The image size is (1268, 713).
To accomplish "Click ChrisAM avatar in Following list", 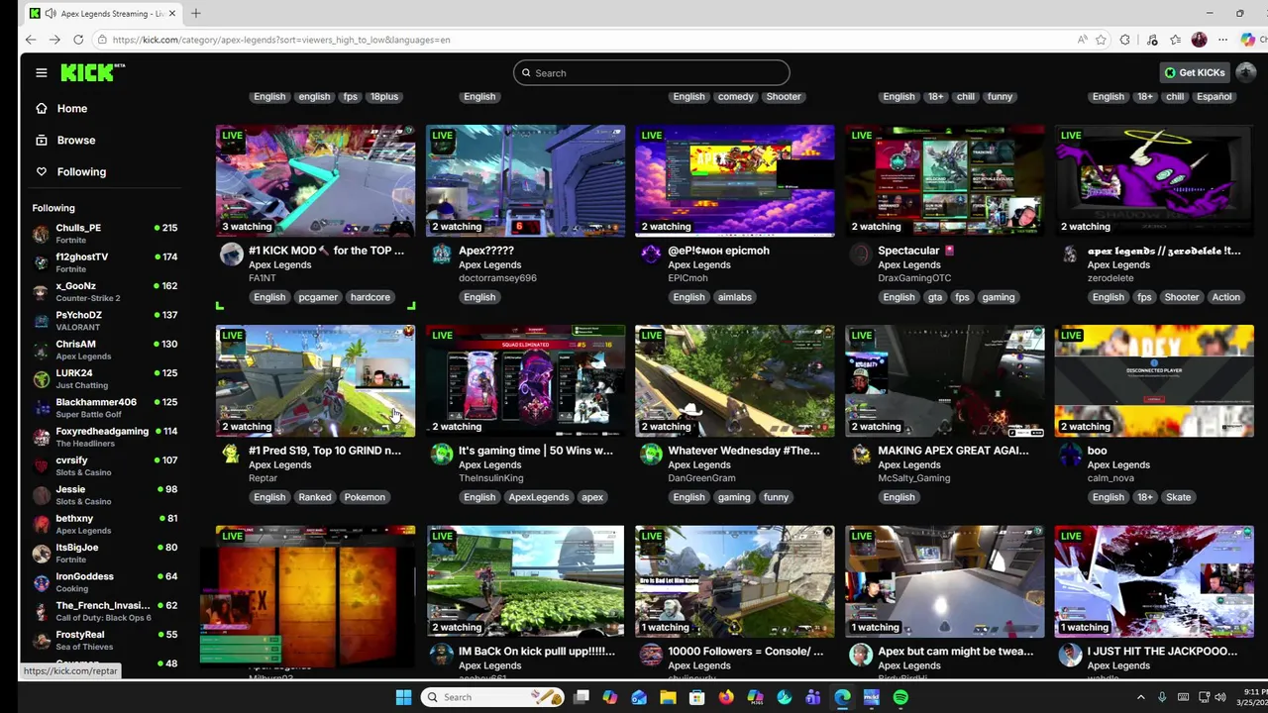I will [41, 350].
